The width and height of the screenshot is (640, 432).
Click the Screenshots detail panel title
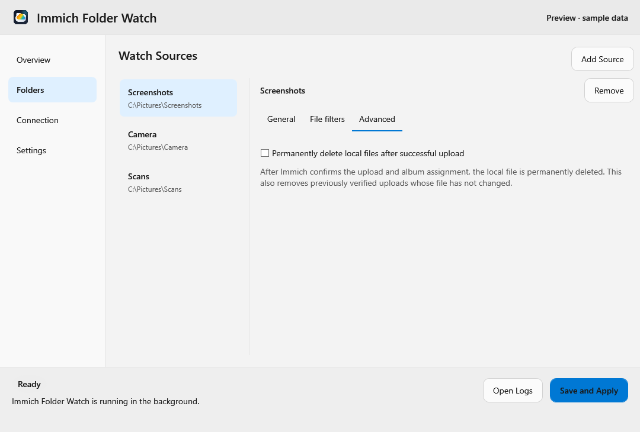click(283, 91)
